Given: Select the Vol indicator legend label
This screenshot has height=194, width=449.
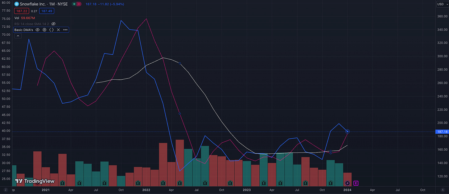Looking at the screenshot, I should click(17, 18).
